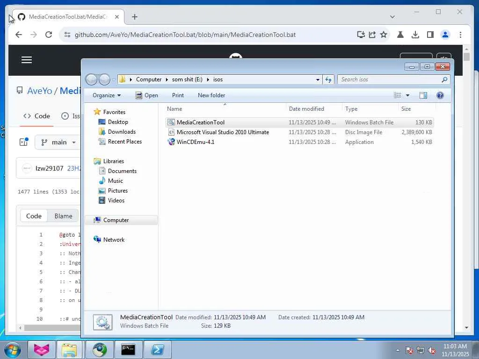Click the install app icon in address bar
The width and height of the screenshot is (479, 359).
(x=361, y=35)
